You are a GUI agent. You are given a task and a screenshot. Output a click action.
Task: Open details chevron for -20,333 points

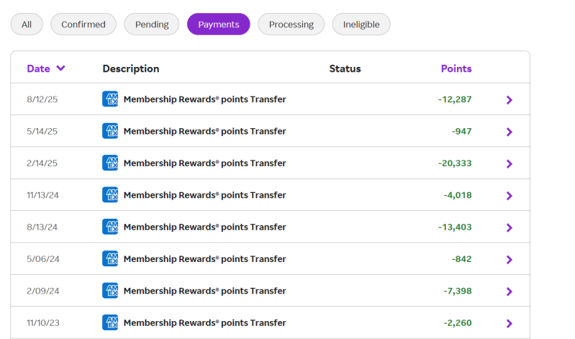point(510,164)
